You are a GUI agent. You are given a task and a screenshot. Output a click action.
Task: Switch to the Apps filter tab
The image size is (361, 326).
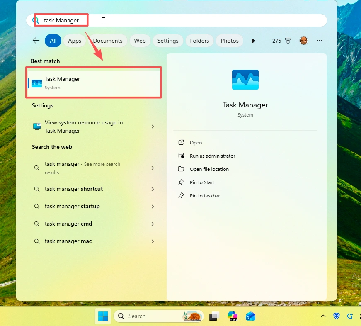click(75, 41)
